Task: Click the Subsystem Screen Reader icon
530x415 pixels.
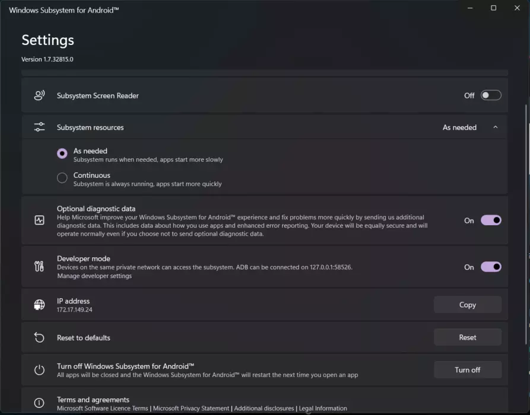Action: click(x=39, y=95)
